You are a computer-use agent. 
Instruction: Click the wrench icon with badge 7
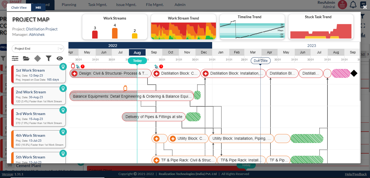[x=78, y=66]
